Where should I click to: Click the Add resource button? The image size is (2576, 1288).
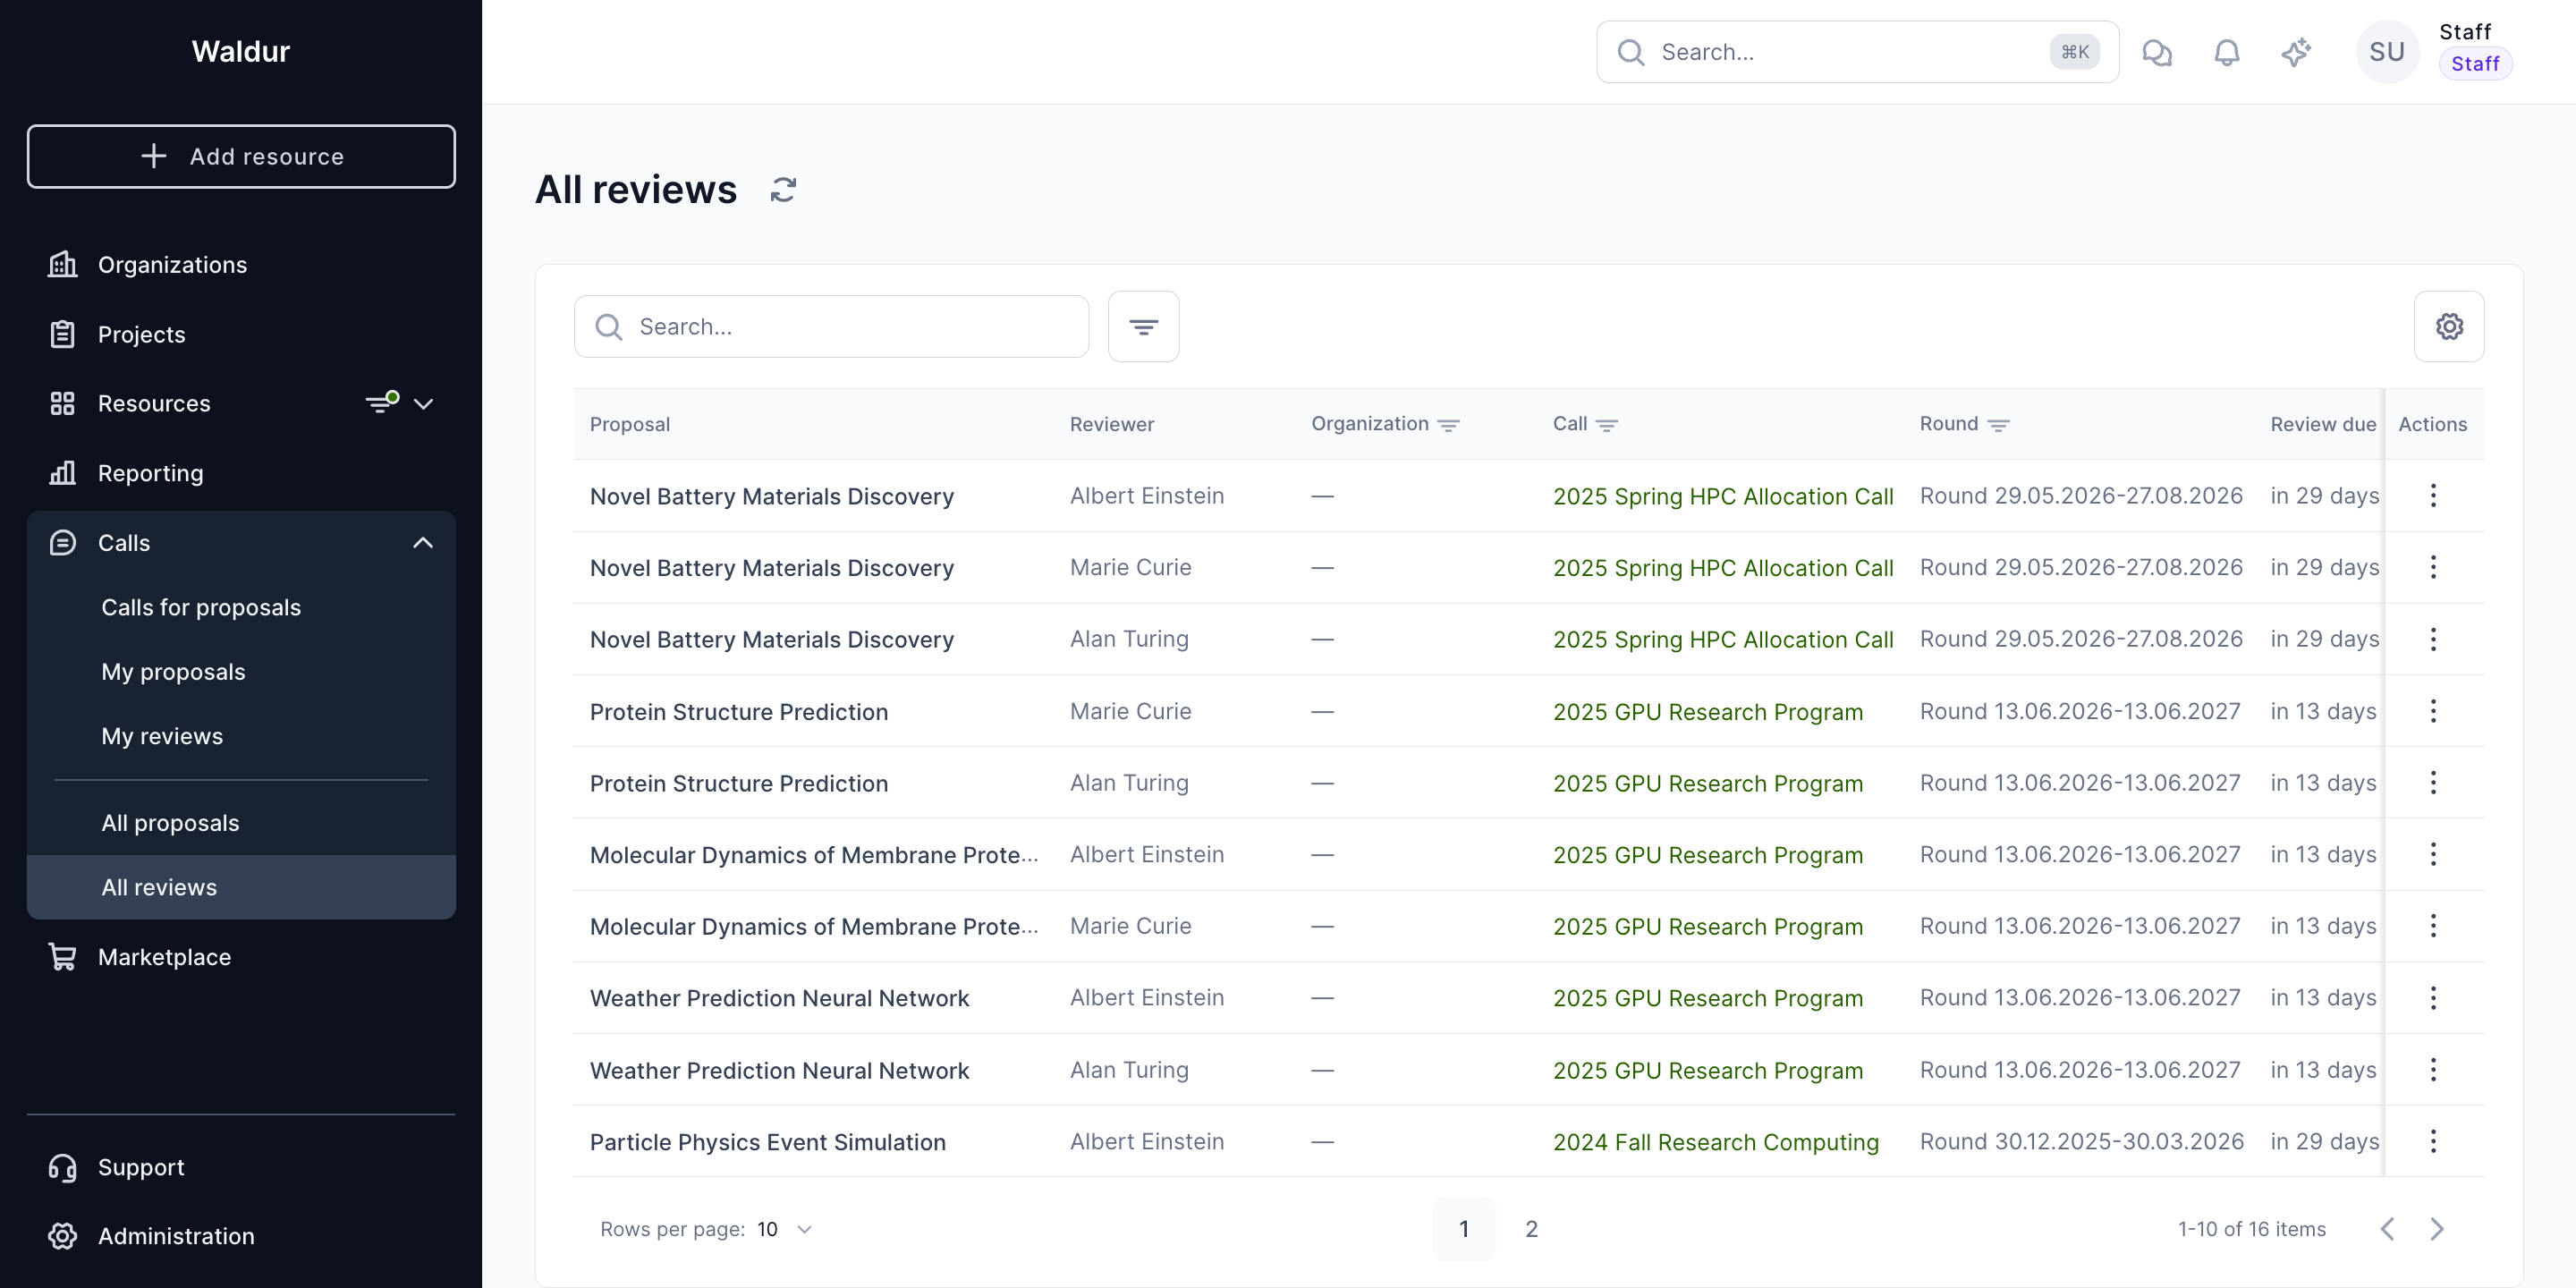click(x=241, y=156)
